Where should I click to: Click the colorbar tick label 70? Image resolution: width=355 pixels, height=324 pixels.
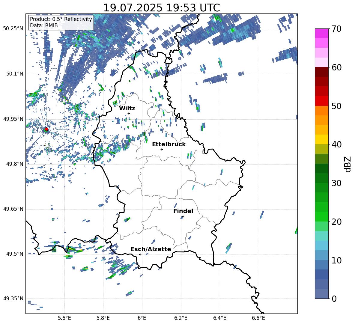pos(336,29)
